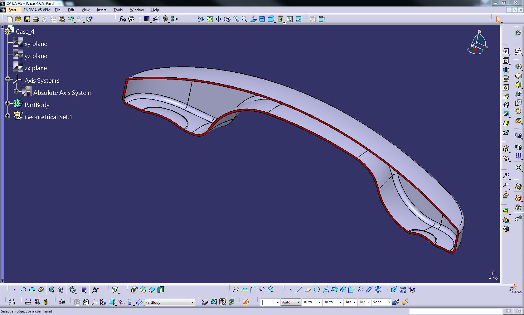Open the Tools menu

[x=118, y=10]
